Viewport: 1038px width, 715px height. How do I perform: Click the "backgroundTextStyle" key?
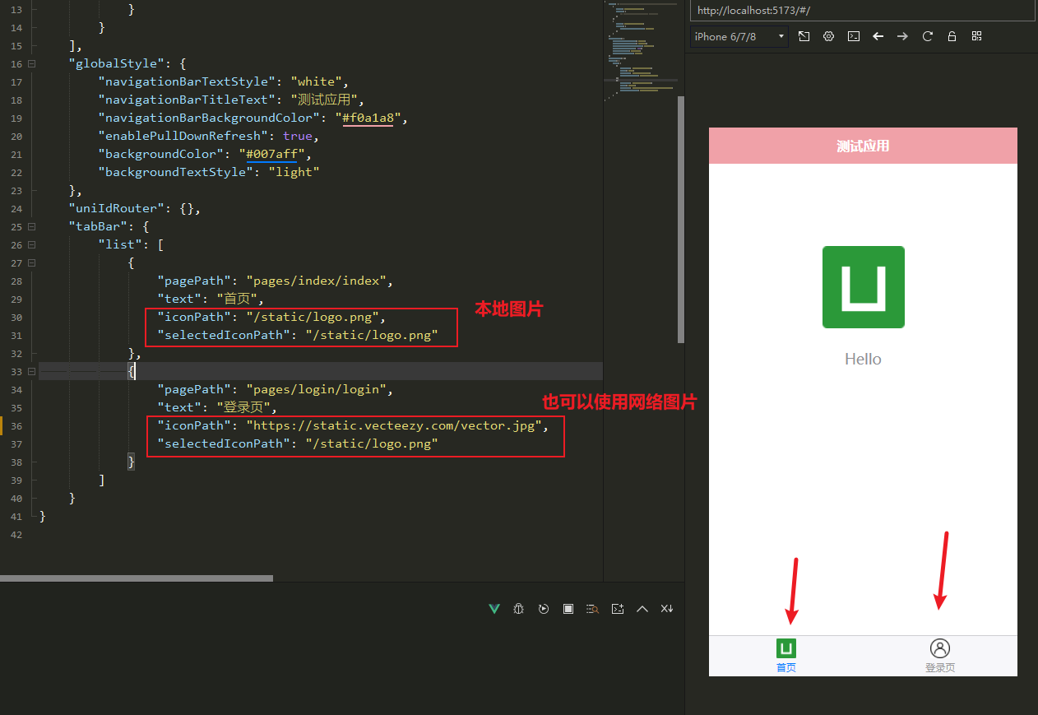coord(175,172)
